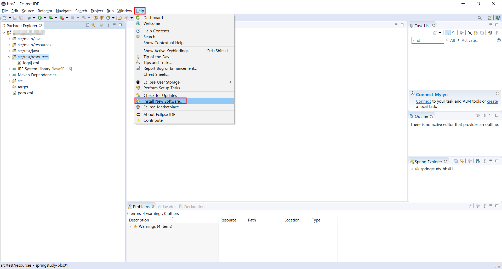Image resolution: width=502 pixels, height=269 pixels.
Task: Toggle Scheduled presentation in Task List
Action: 454,33
